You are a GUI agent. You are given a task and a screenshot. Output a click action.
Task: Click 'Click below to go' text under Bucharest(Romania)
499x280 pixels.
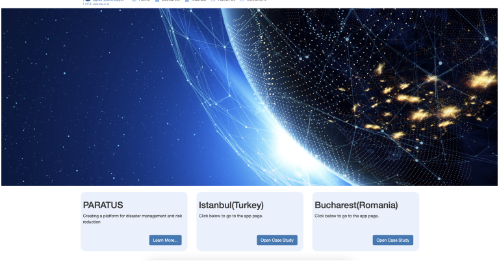346,216
